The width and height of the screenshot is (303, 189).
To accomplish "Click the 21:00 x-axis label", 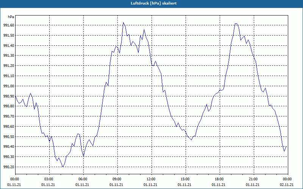I will point(253,179).
